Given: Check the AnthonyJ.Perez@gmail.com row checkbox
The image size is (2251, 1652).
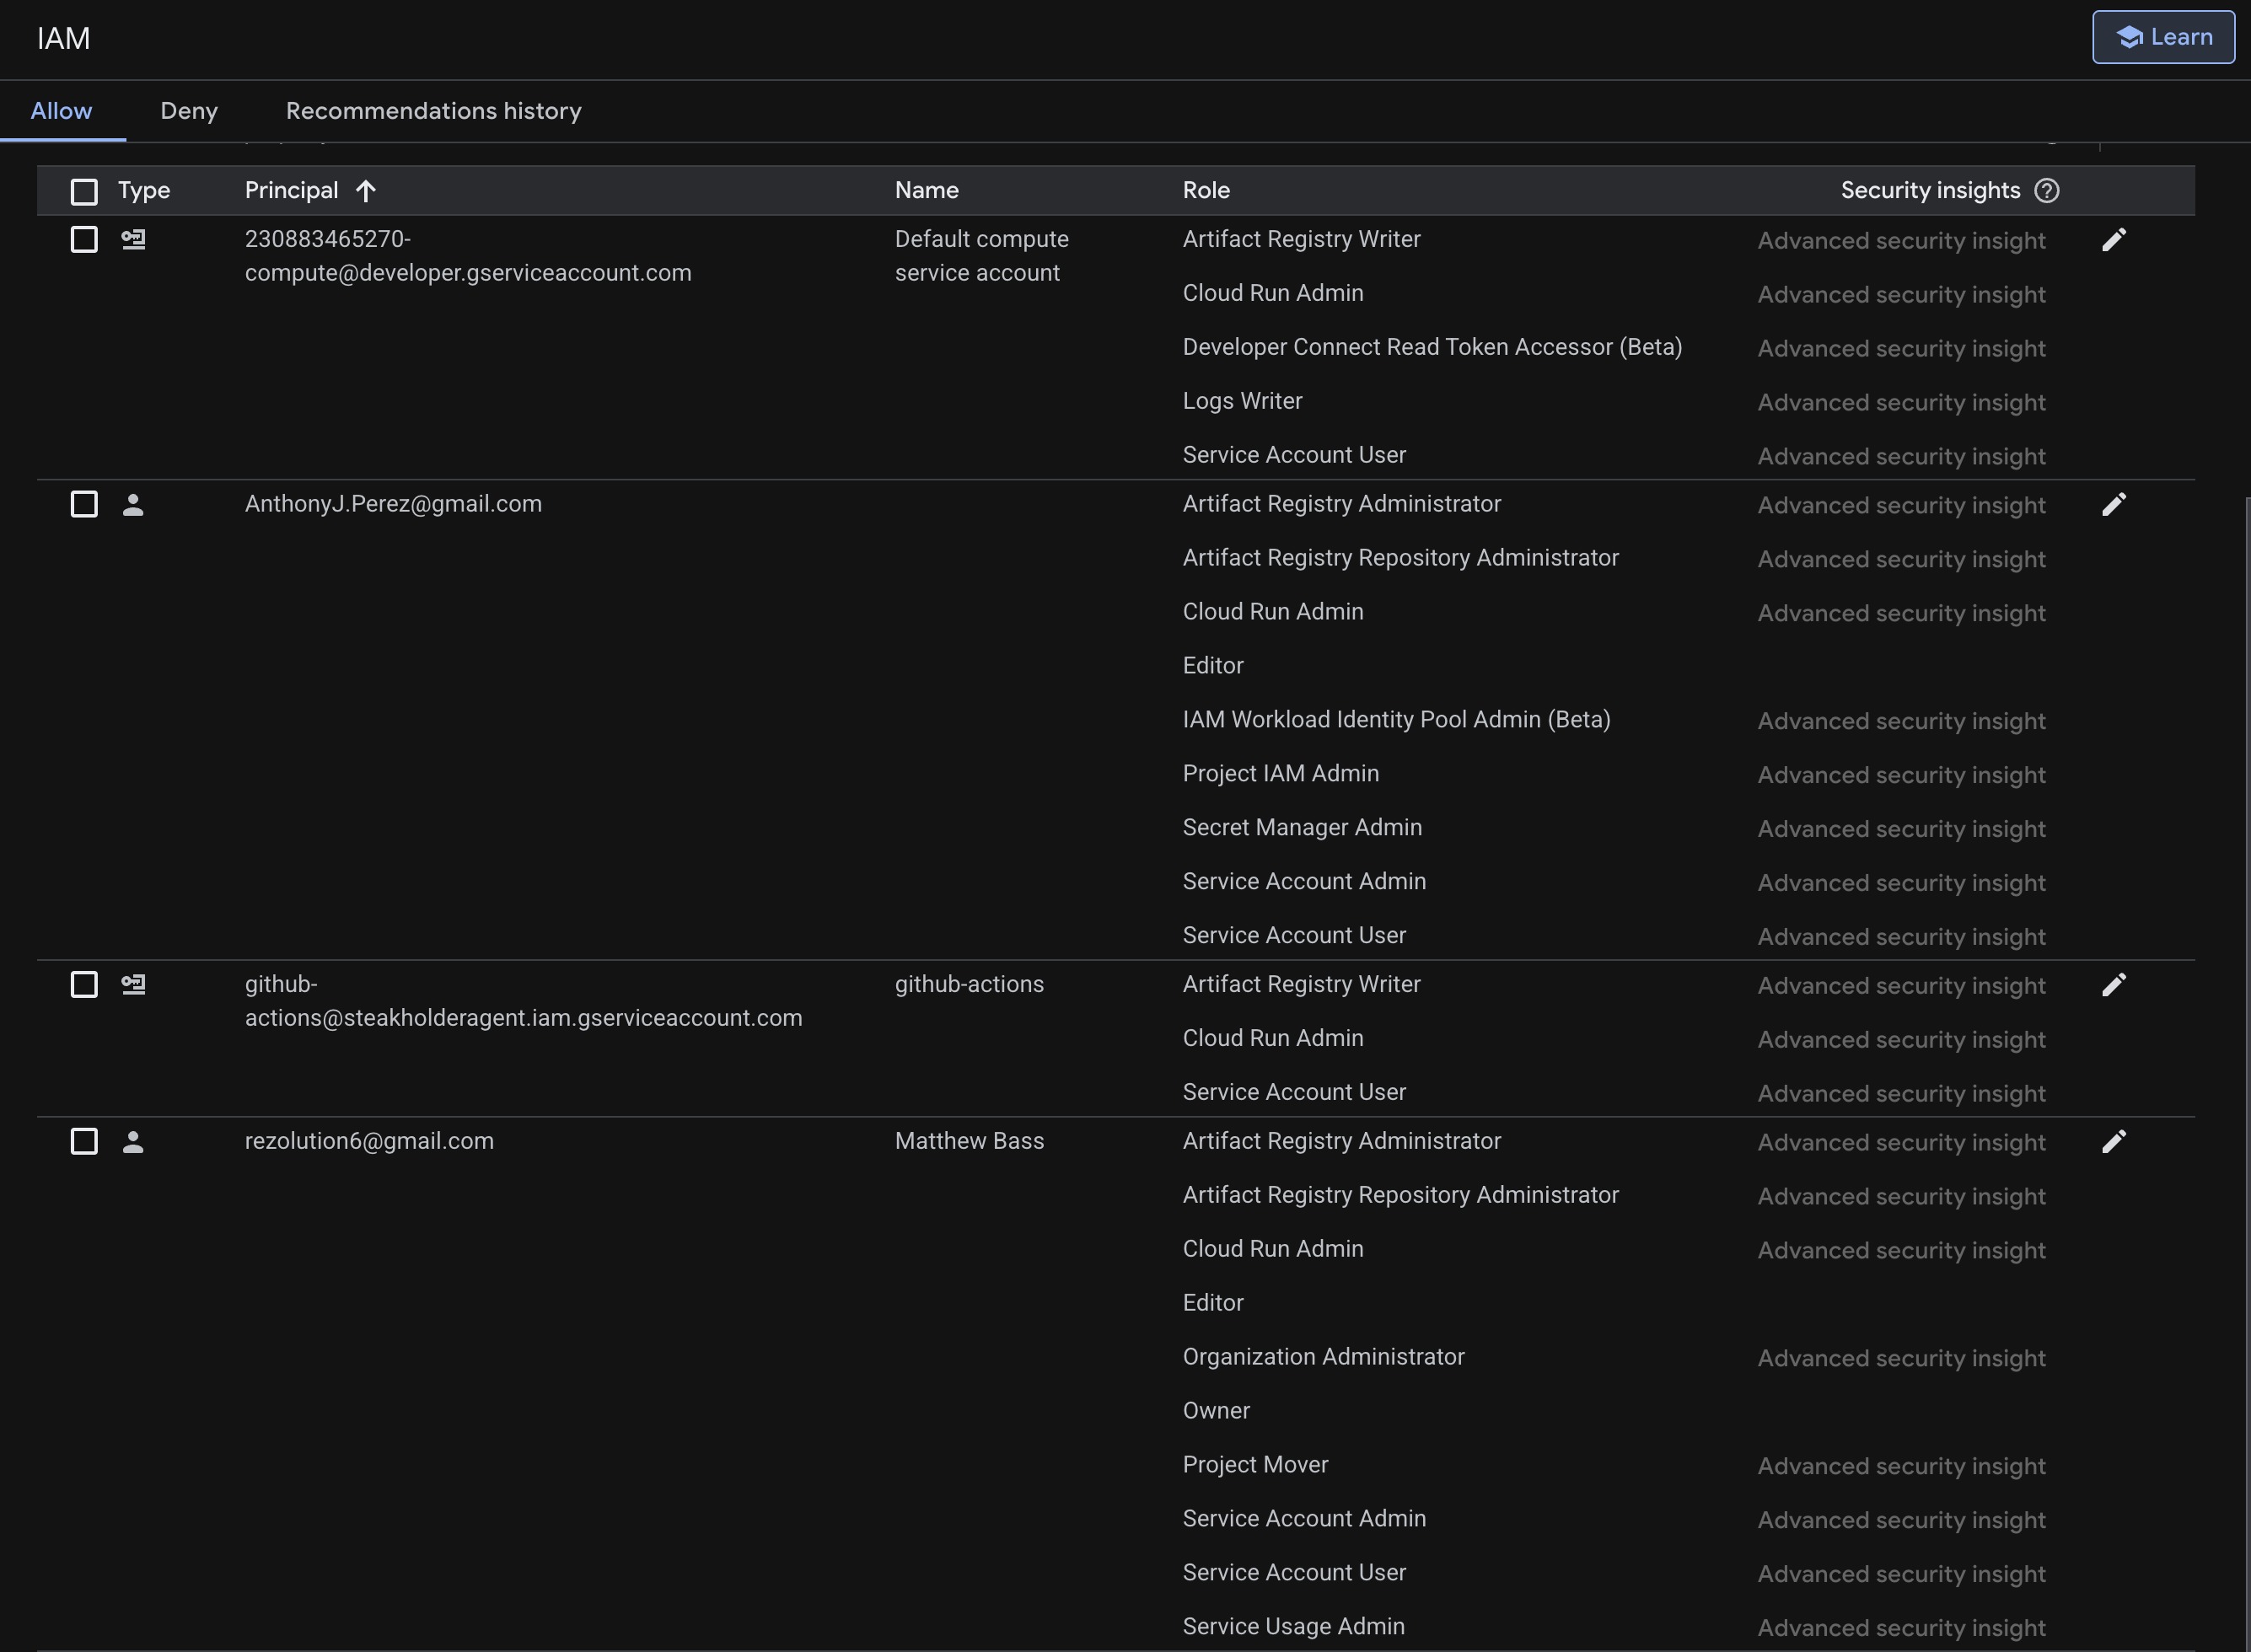Looking at the screenshot, I should tap(84, 505).
